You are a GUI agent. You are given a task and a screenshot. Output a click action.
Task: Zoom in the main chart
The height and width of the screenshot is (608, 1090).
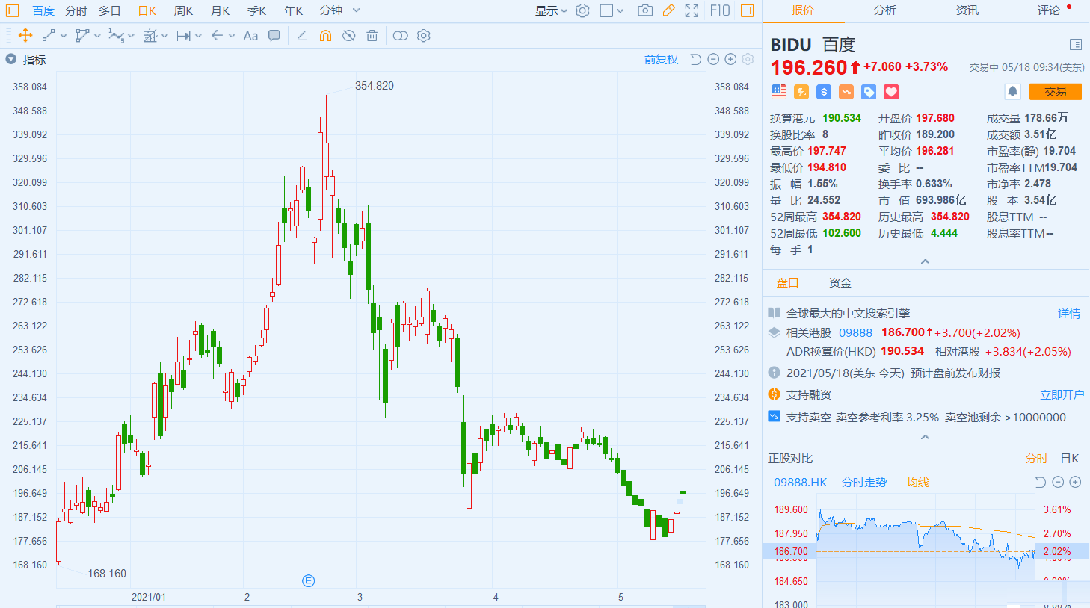pyautogui.click(x=730, y=59)
